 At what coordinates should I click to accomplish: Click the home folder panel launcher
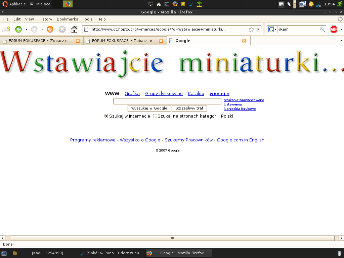click(159, 4)
